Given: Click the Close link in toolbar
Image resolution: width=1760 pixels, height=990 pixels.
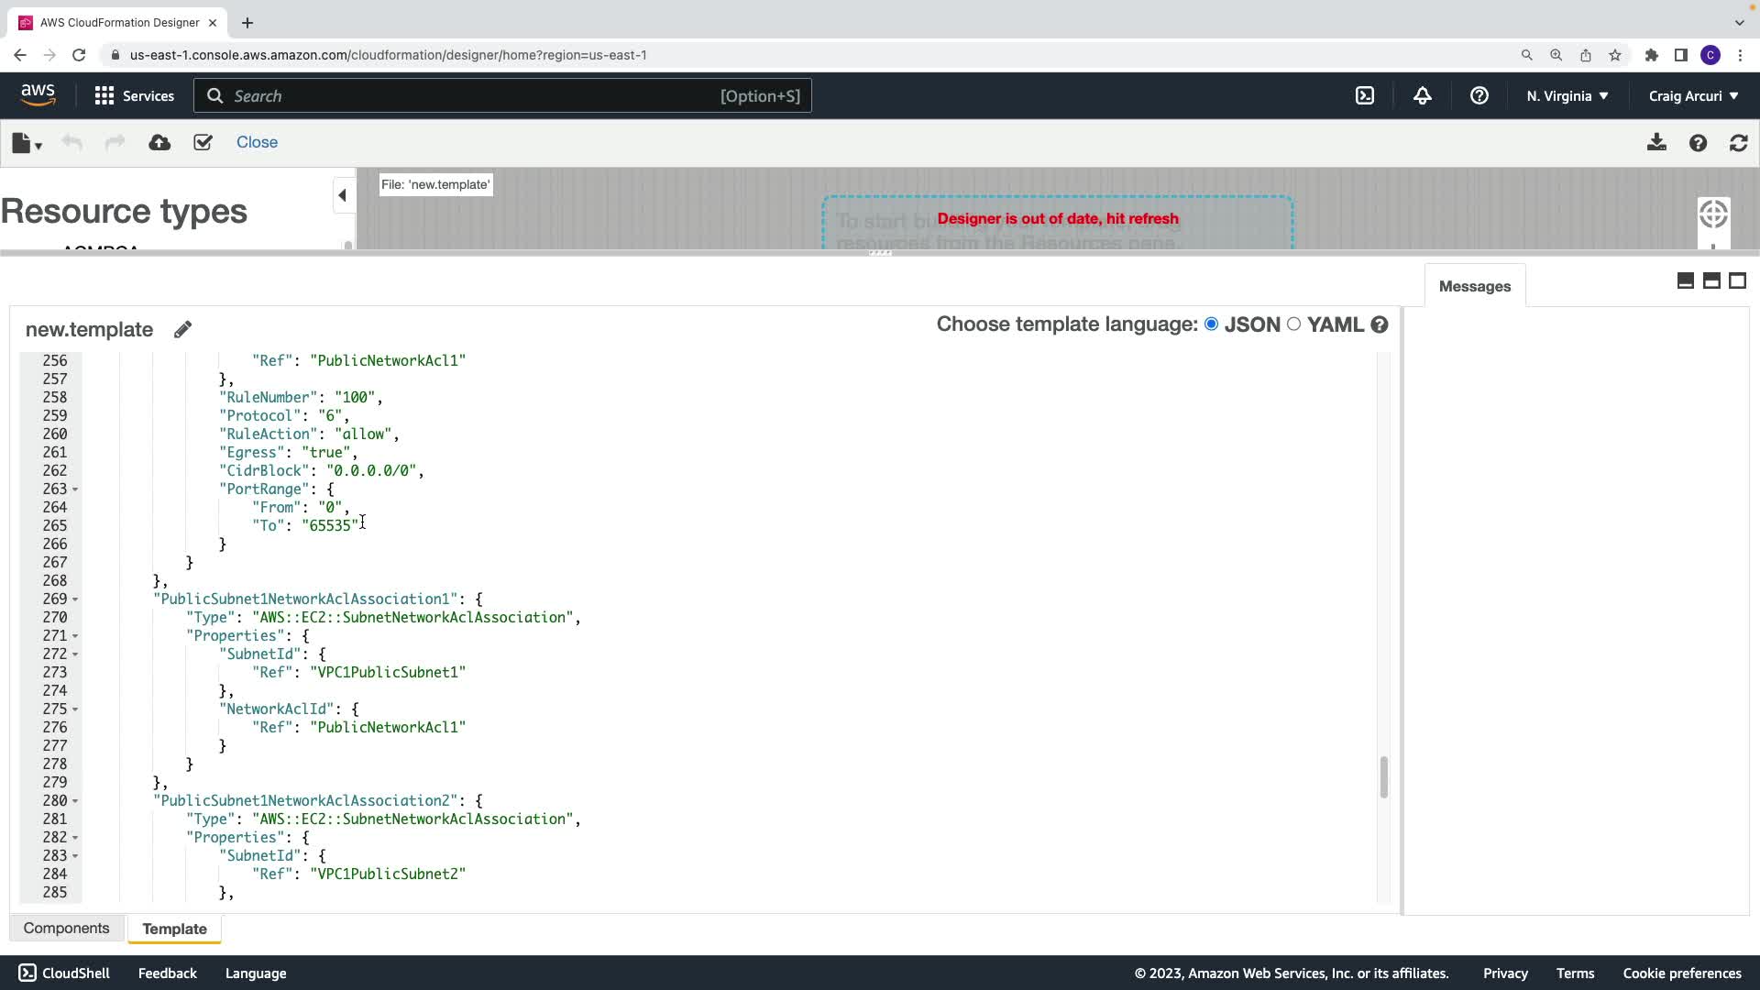Looking at the screenshot, I should pos(257,142).
